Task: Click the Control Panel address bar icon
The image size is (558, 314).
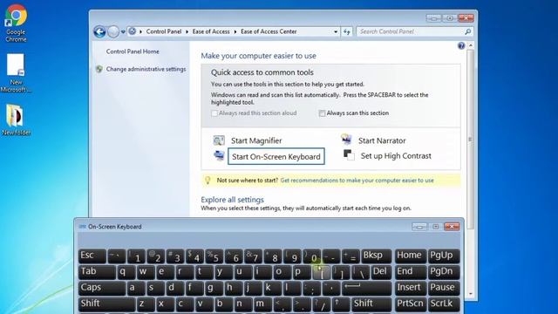Action: coord(132,31)
